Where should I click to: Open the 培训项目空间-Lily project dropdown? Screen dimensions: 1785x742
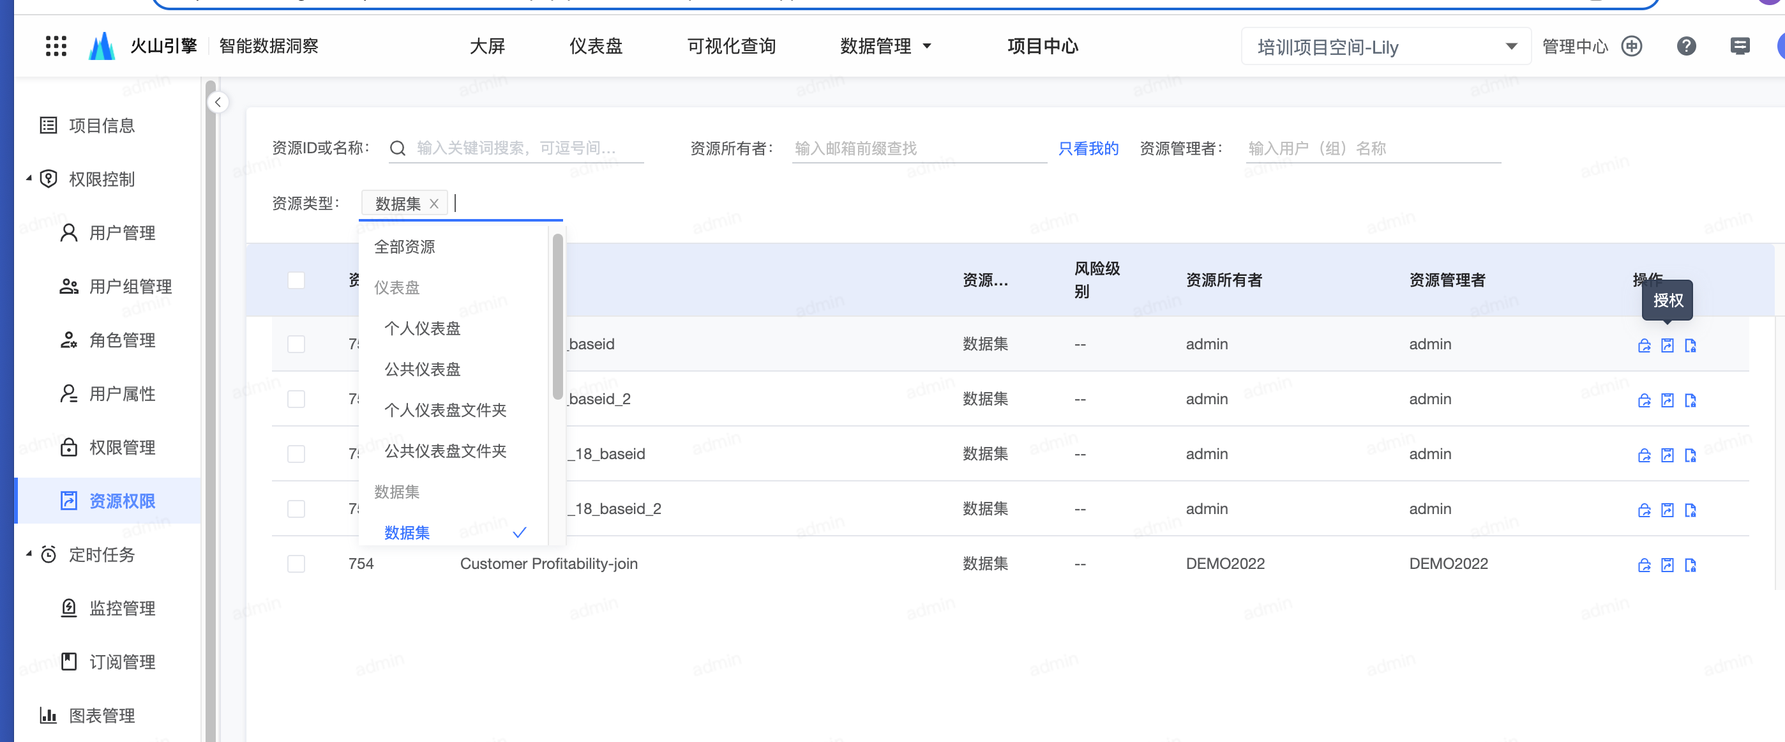tap(1385, 47)
